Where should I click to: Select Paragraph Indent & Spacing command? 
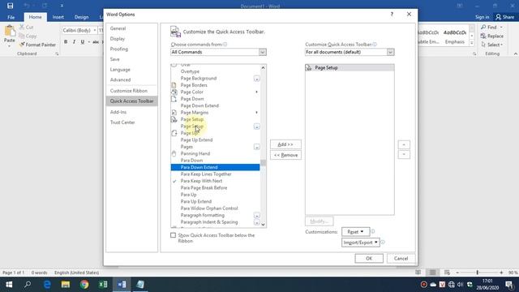(215, 221)
